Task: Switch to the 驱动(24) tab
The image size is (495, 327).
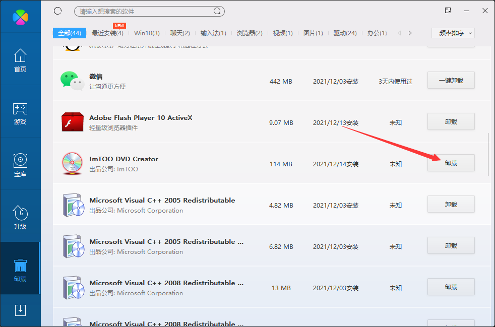Action: [x=345, y=33]
